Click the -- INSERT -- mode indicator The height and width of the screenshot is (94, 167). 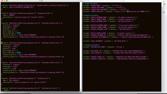tap(6, 90)
